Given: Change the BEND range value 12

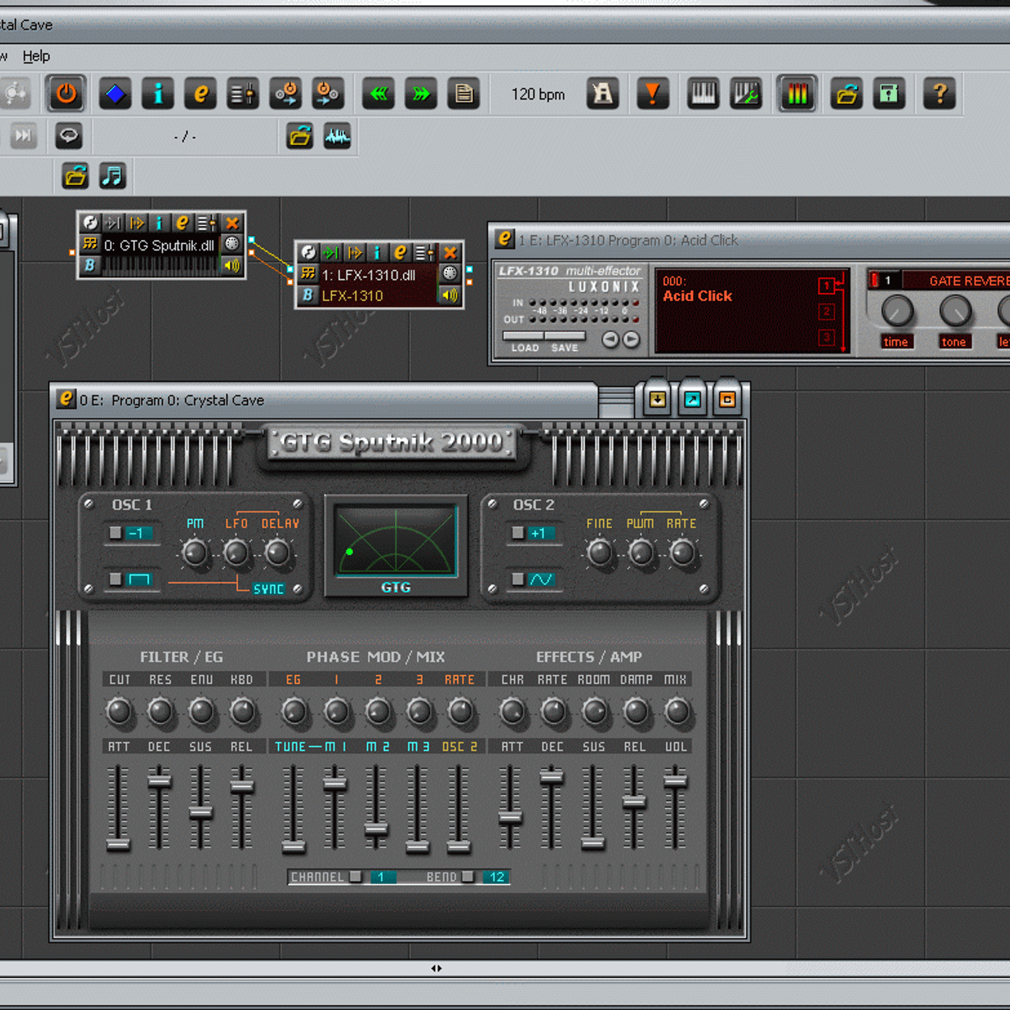Looking at the screenshot, I should click(x=496, y=877).
